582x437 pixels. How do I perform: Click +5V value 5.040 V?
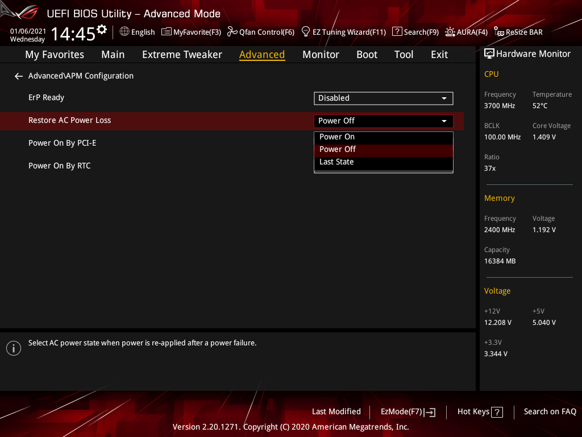[x=544, y=323]
